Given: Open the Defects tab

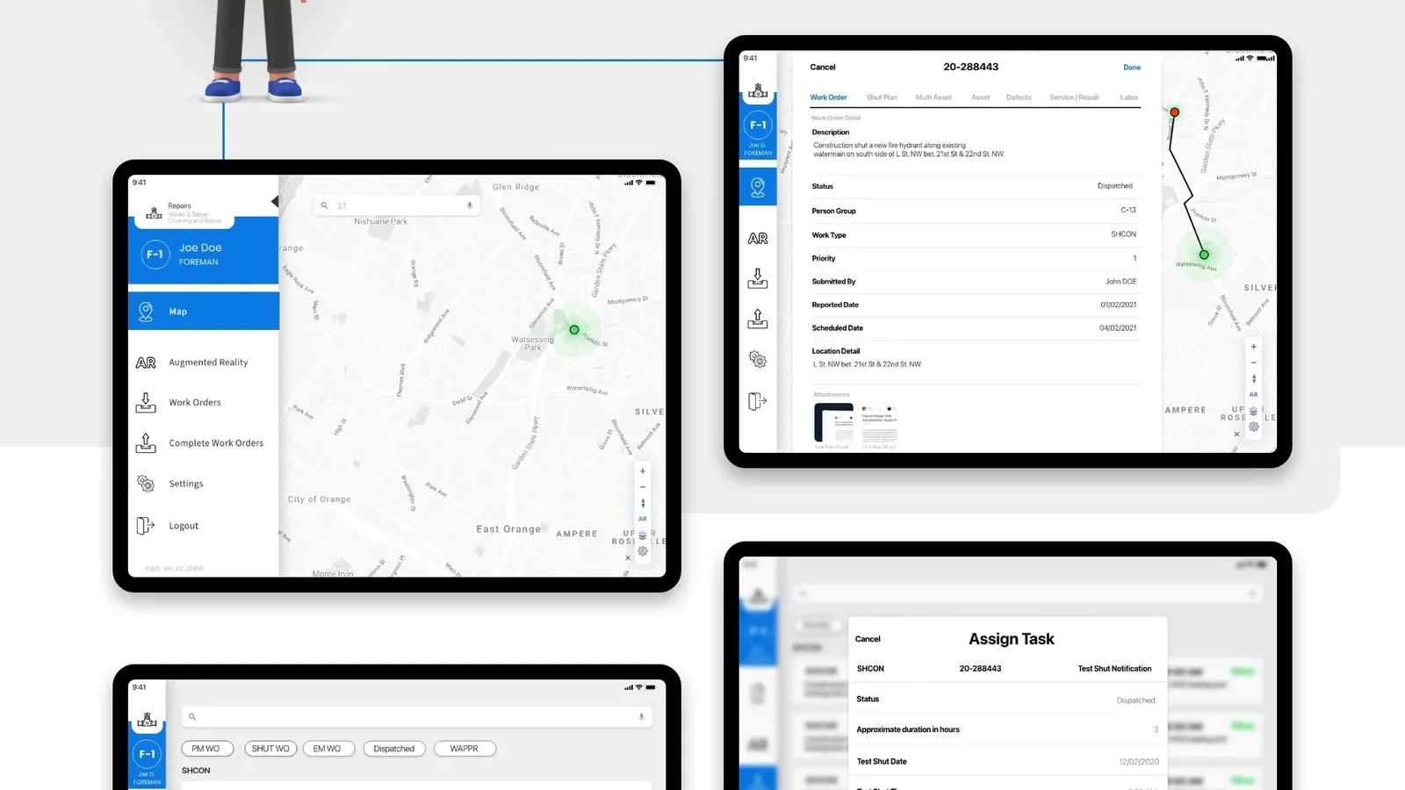Looking at the screenshot, I should (1019, 97).
